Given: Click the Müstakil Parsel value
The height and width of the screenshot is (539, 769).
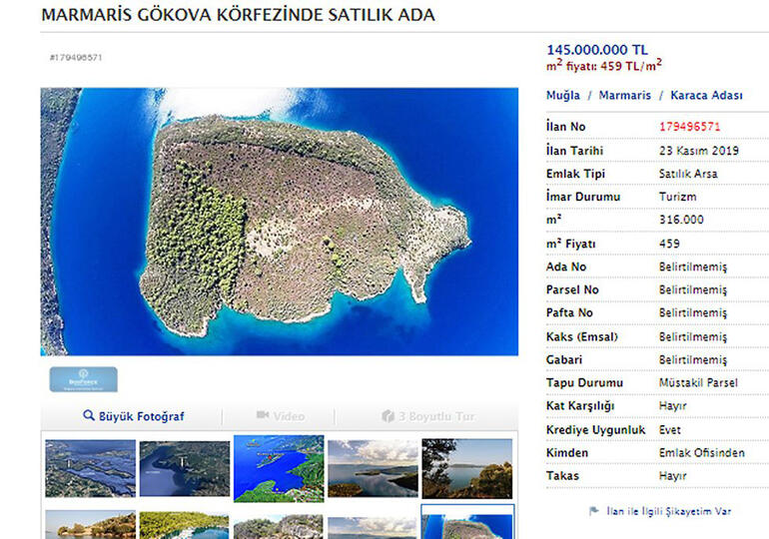Looking at the screenshot, I should pyautogui.click(x=698, y=382).
